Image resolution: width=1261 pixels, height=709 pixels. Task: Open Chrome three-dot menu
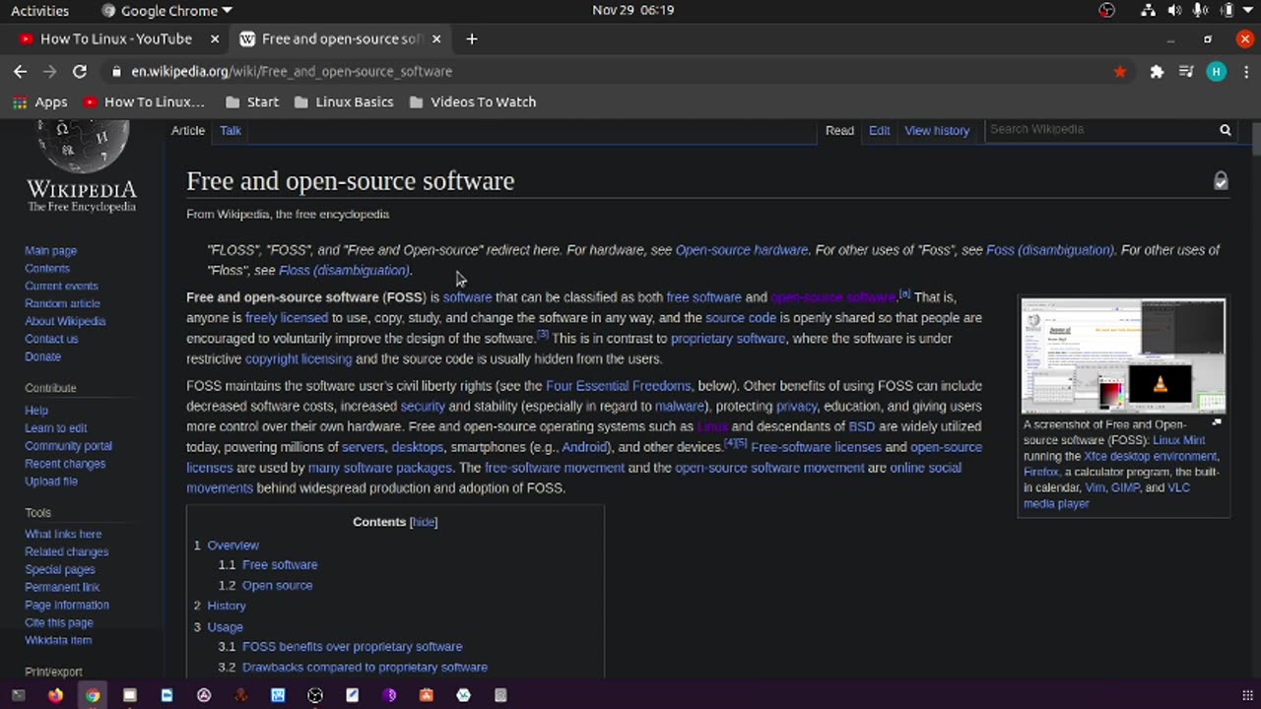click(x=1245, y=71)
